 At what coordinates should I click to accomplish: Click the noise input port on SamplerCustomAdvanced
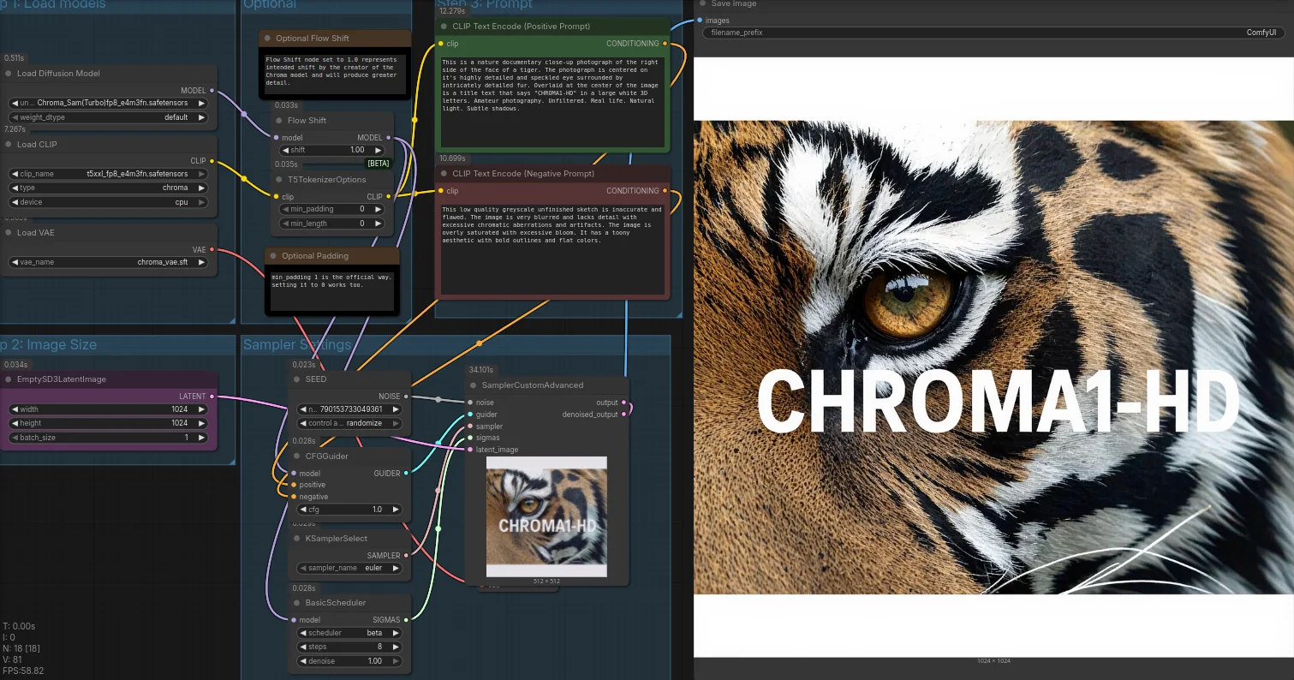(x=469, y=403)
